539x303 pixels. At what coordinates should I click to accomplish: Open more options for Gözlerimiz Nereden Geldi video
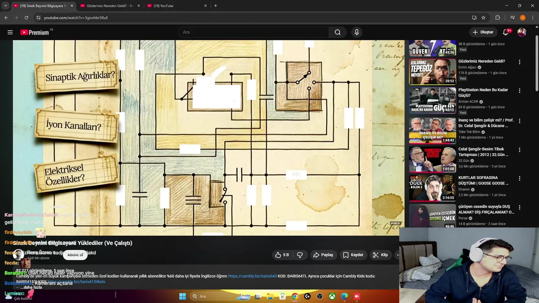[x=519, y=62]
